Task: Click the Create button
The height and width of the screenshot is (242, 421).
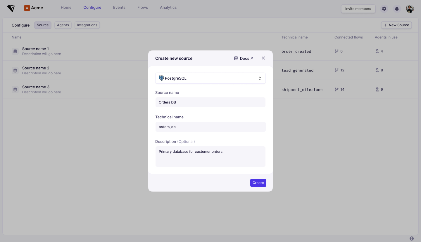Action: point(258,183)
